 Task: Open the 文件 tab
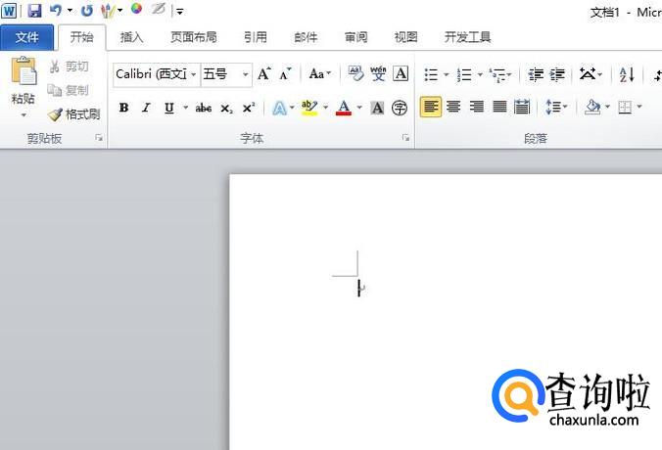[26, 37]
